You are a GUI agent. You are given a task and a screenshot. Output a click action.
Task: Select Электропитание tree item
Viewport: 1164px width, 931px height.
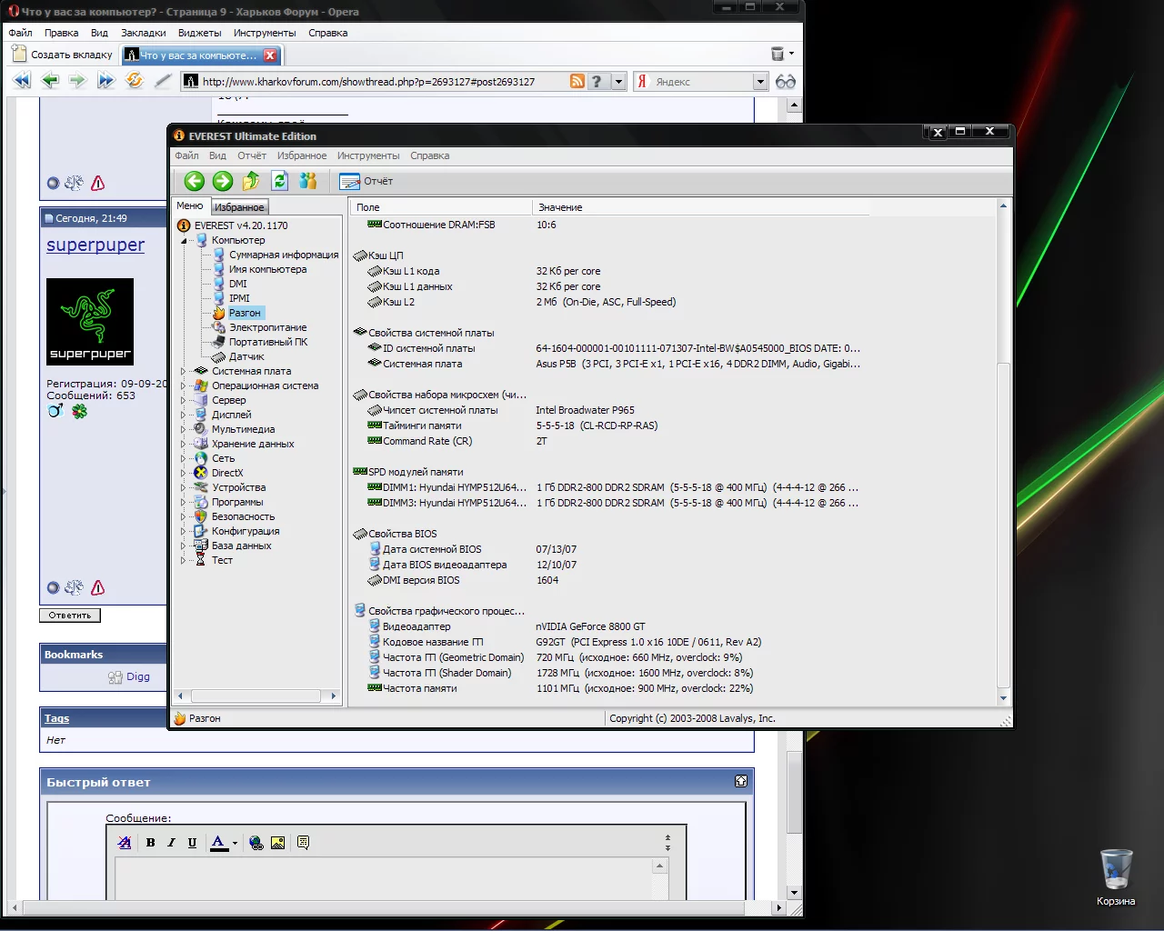pyautogui.click(x=267, y=327)
